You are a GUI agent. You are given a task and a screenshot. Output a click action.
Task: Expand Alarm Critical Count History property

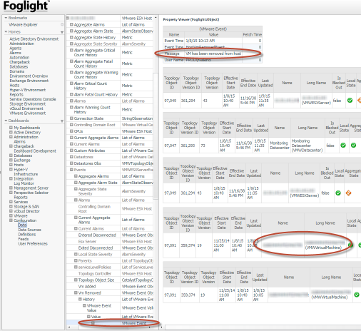point(71,83)
